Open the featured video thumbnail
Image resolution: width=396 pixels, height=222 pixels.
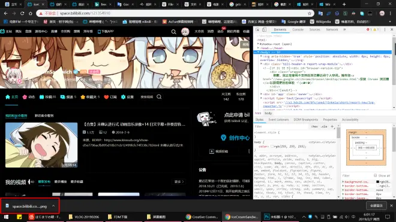coord(41,145)
